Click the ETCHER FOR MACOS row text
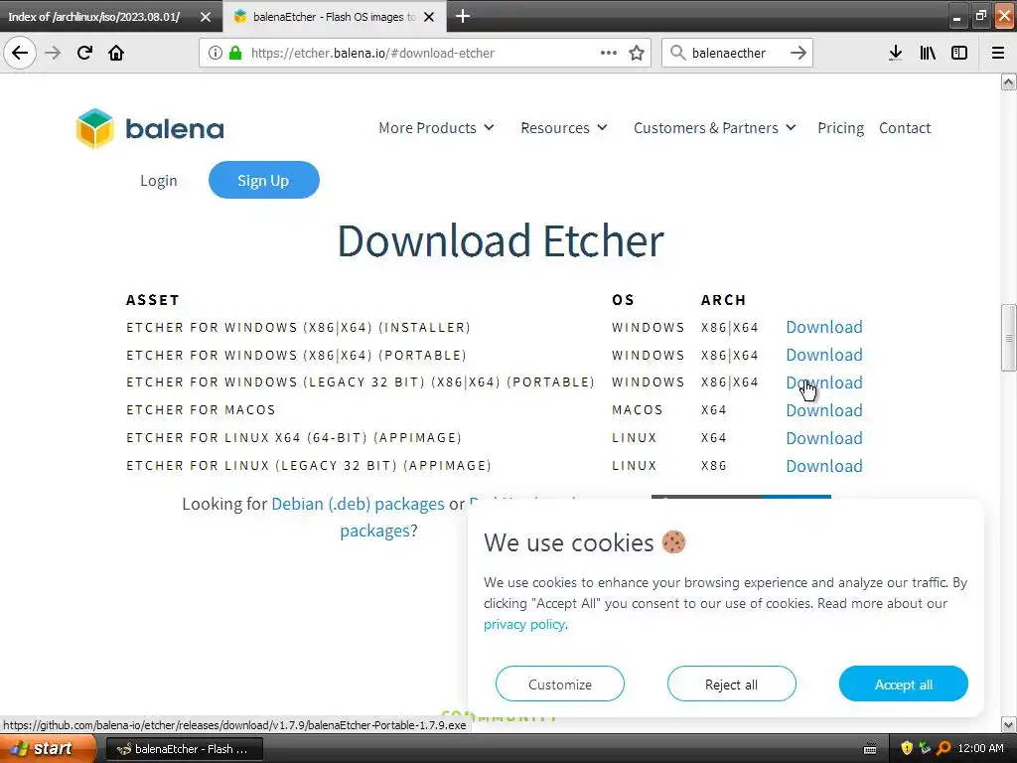 pos(201,410)
